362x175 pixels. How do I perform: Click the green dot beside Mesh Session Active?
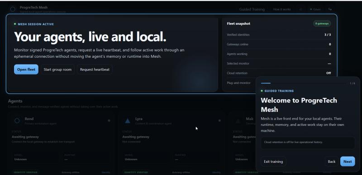pyautogui.click(x=15, y=24)
